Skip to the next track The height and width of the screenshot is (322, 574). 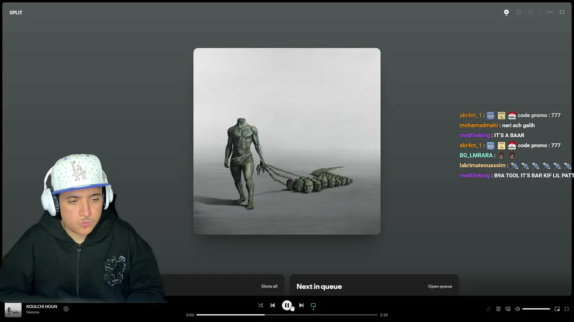click(x=301, y=305)
